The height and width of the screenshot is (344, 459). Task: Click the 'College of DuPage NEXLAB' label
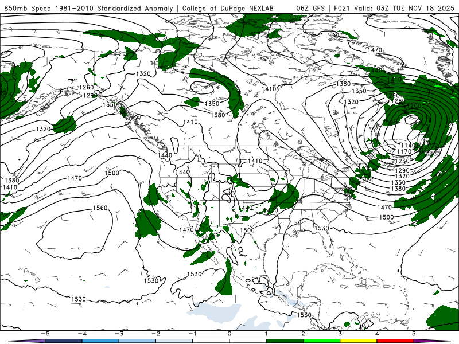pos(228,8)
